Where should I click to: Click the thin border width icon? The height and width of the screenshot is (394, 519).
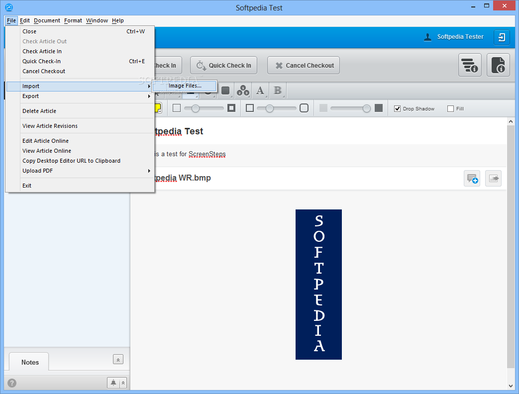(177, 108)
